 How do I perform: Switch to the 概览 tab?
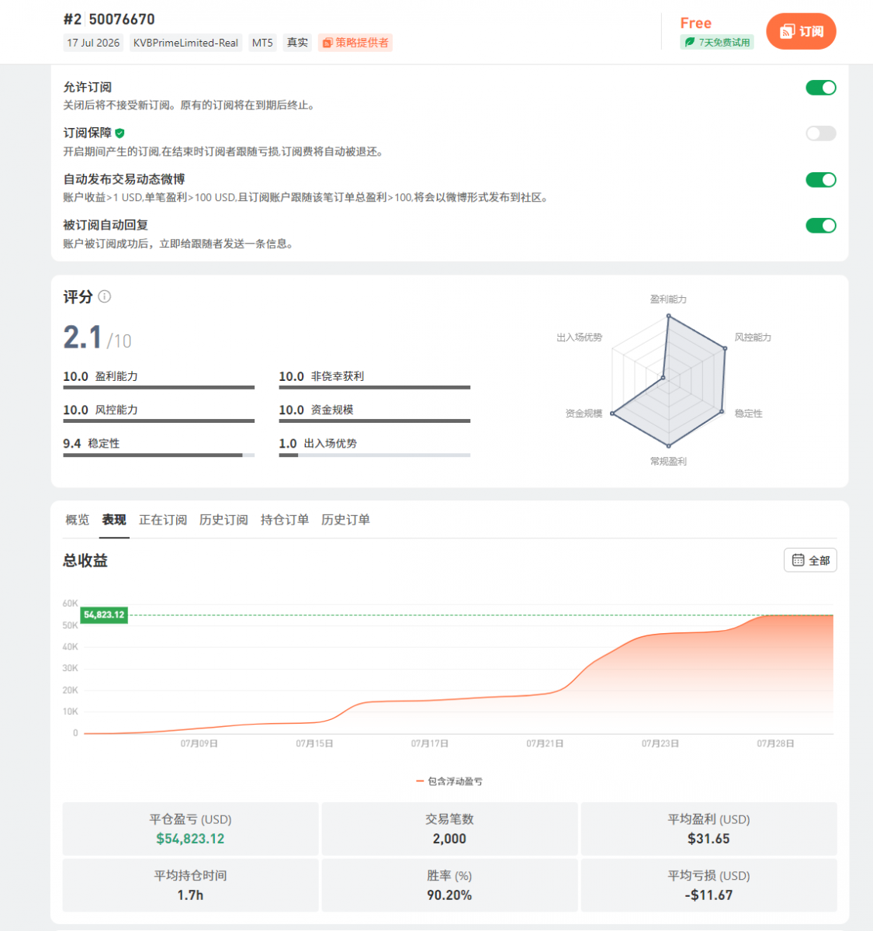point(77,520)
